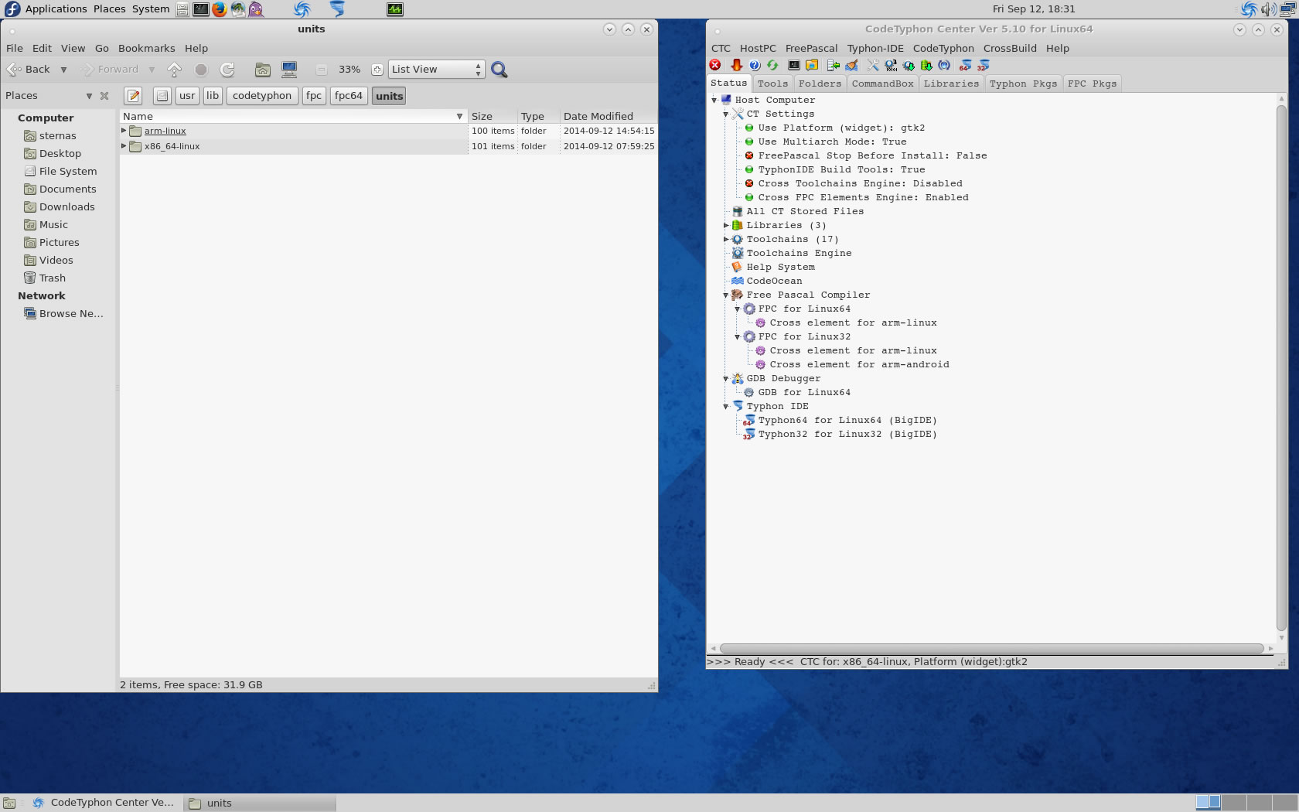The image size is (1299, 812).
Task: Switch to the units window in taskbar
Action: [x=260, y=803]
